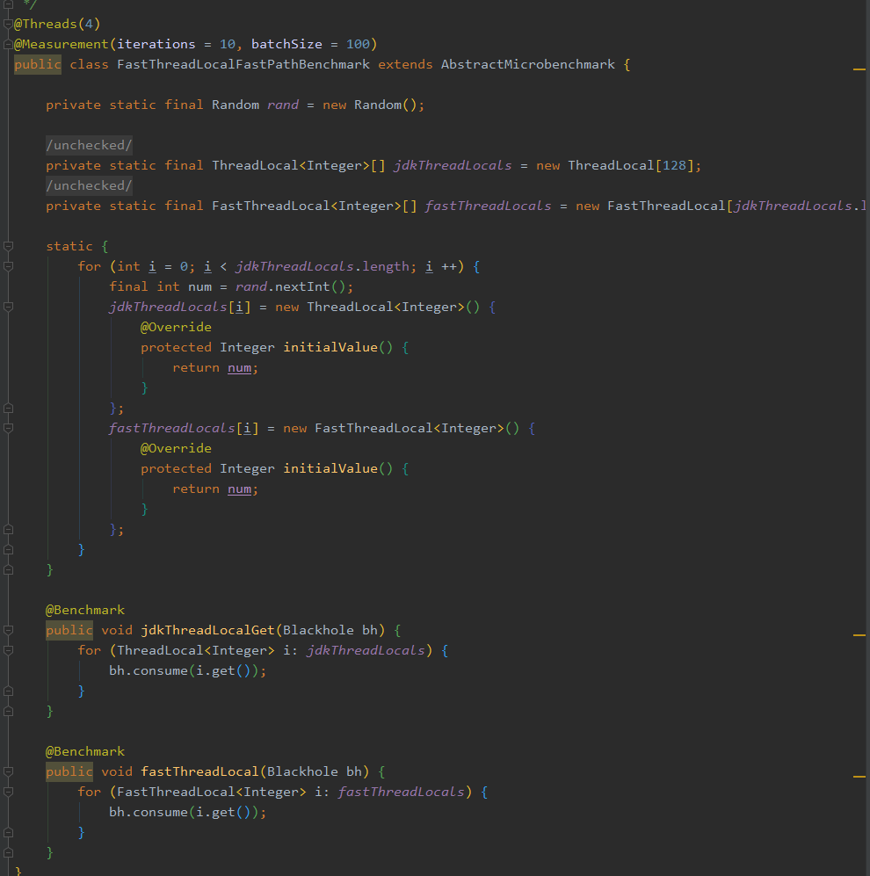
Task: Click the class name FastThreadLocalFastPathBenchmark
Action: pos(243,64)
